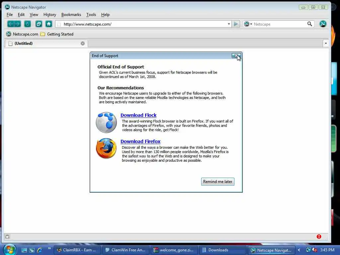Click the Netscape Navigator taskbar button
This screenshot has width=340, height=255.
272,250
